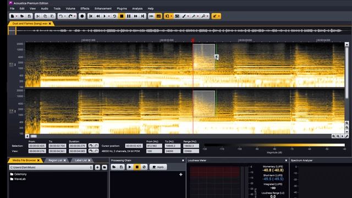Bypass the processing chain
This screenshot has width=352, height=198.
144,167
